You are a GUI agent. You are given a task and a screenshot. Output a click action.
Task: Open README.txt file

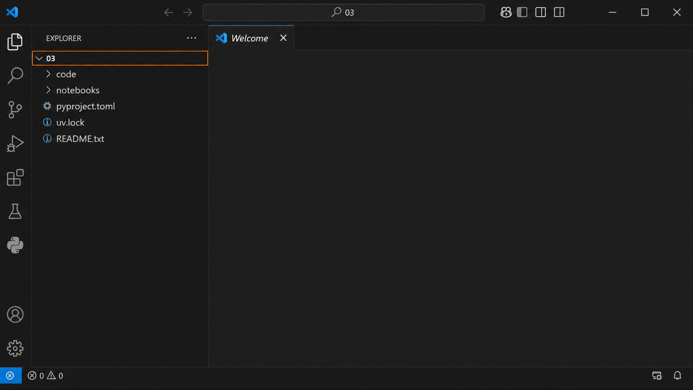click(120, 139)
